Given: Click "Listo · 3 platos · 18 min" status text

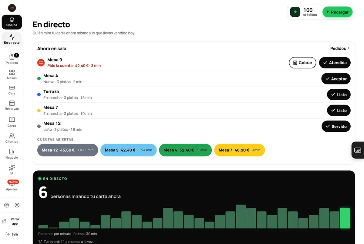Looking at the screenshot, I should tap(63, 130).
